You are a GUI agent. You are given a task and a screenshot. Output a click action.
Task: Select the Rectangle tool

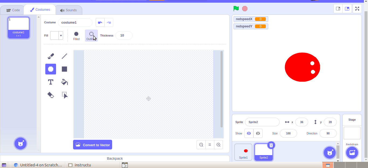coord(64,69)
